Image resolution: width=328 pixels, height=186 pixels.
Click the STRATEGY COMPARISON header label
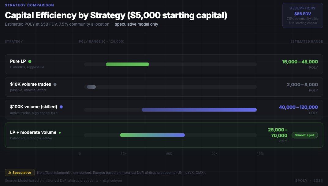[x=29, y=5]
